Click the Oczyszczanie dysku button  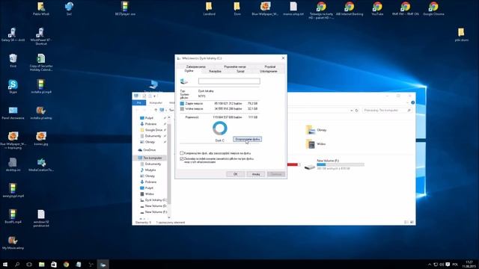tap(248, 139)
